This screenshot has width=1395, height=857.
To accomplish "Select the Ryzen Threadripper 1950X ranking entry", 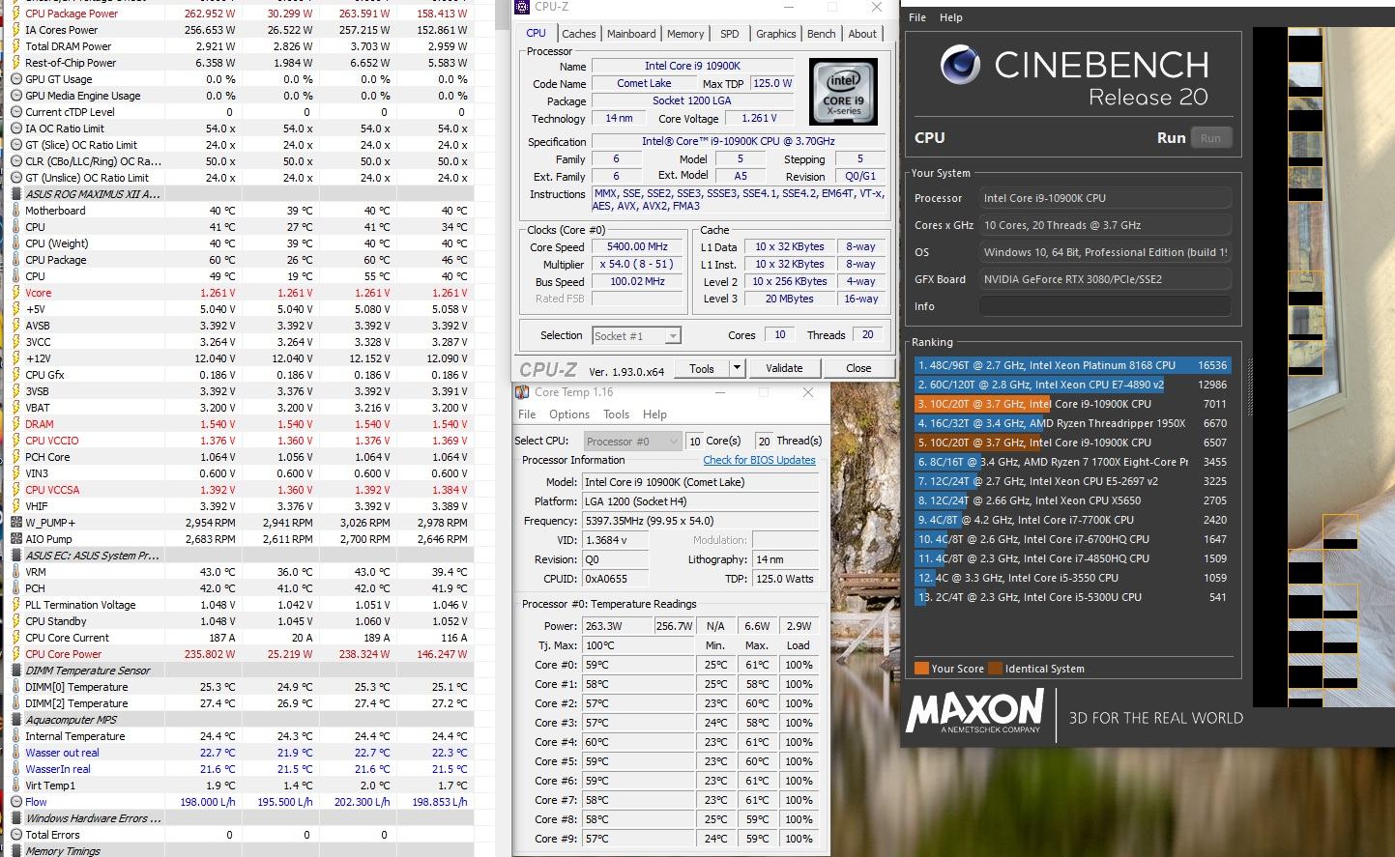I will 1072,423.
